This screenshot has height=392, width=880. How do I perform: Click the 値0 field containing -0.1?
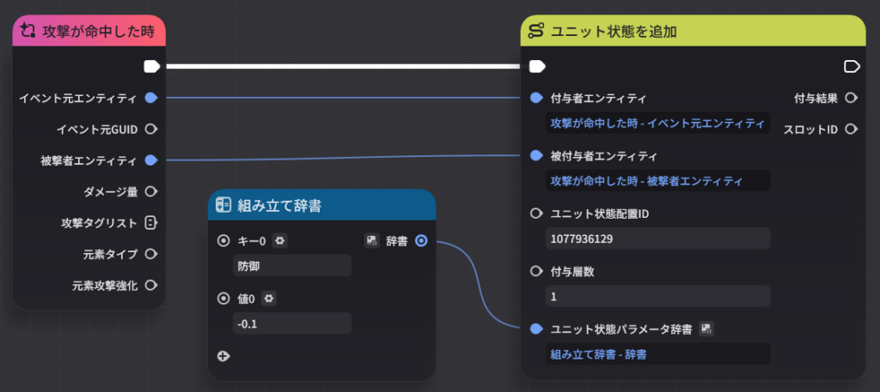(292, 323)
